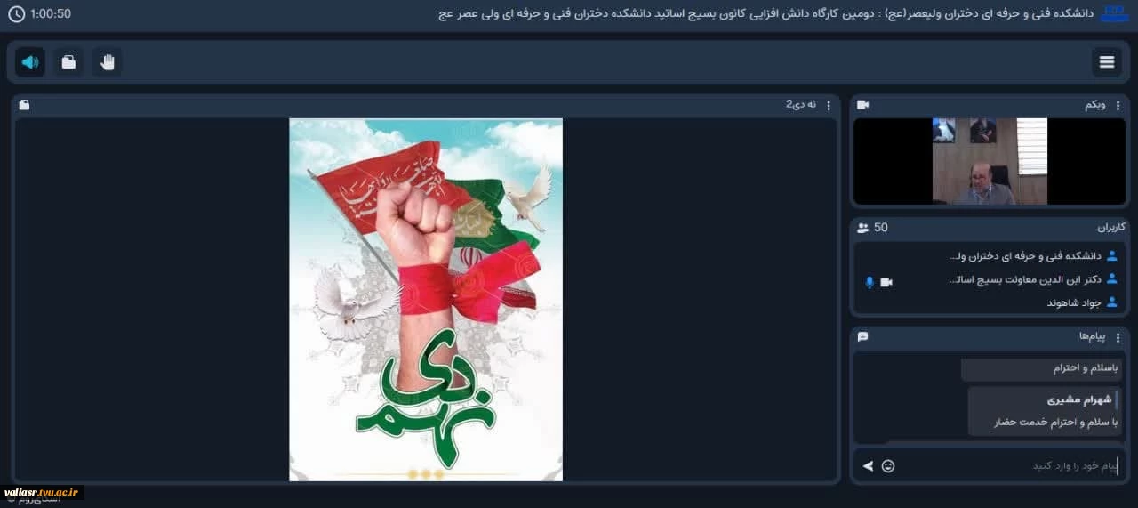Image resolution: width=1138 pixels, height=508 pixels.
Task: Open the file sharing folder icon
Action: [68, 62]
